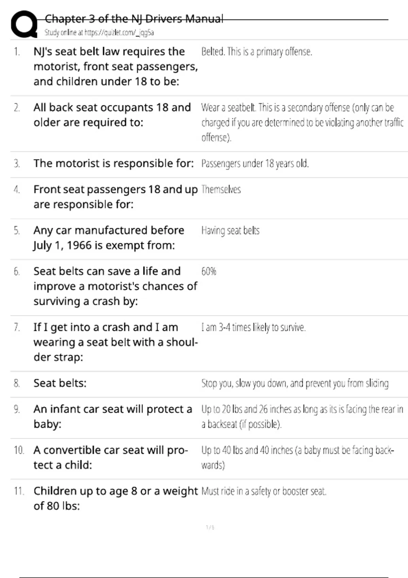Click the '60%' answer
The image size is (408, 578).
tap(209, 271)
